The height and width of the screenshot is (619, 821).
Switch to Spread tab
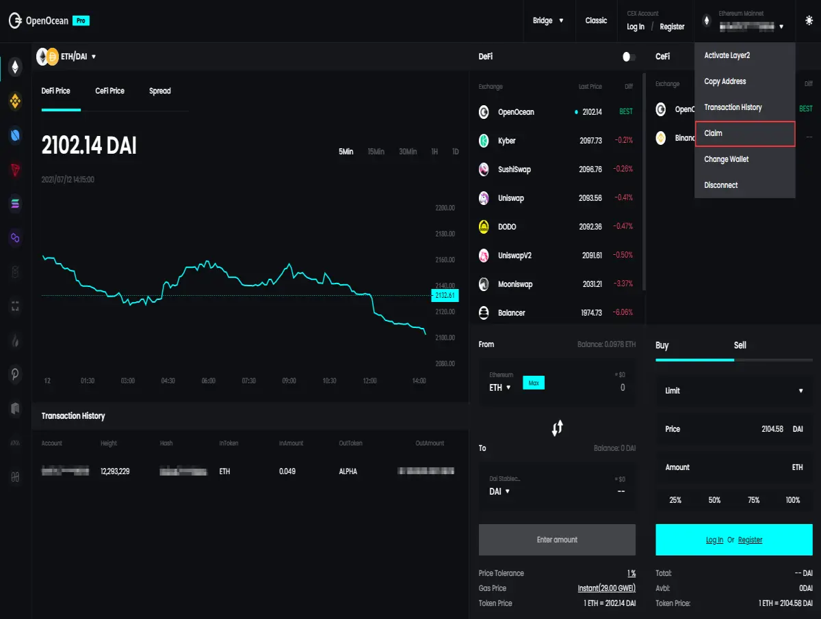point(160,91)
